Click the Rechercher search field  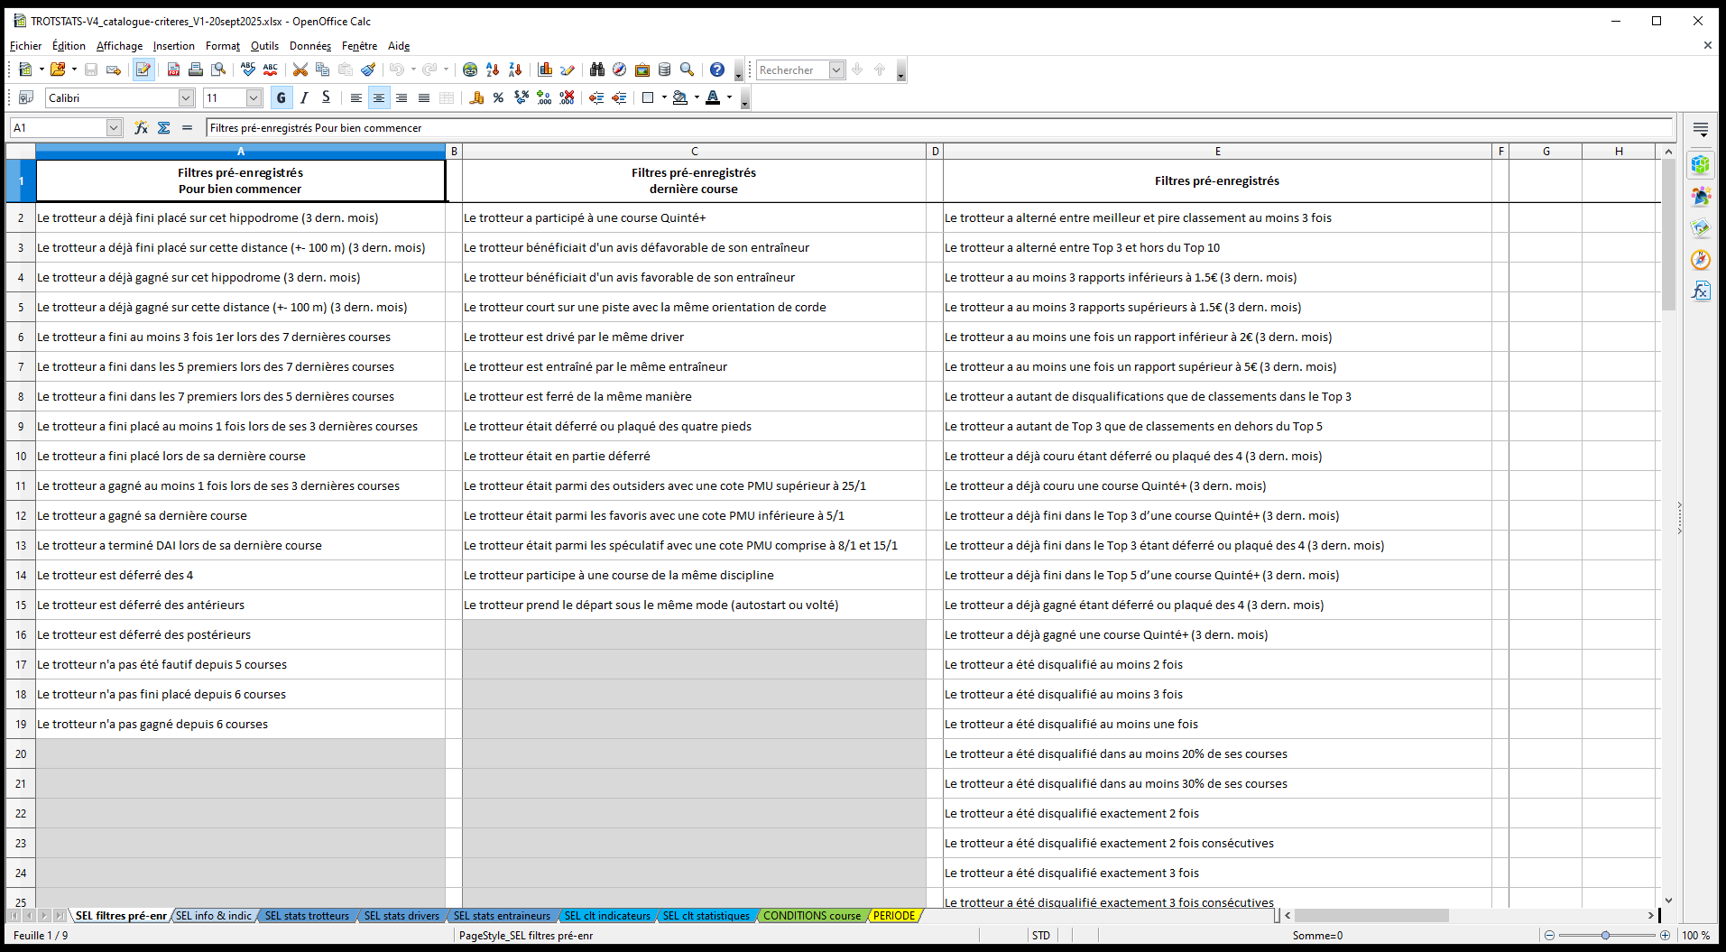click(791, 69)
